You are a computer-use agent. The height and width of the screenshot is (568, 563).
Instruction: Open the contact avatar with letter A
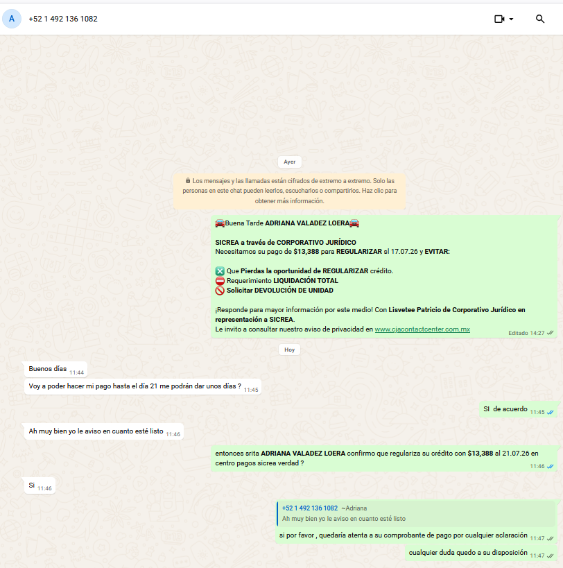(x=12, y=19)
